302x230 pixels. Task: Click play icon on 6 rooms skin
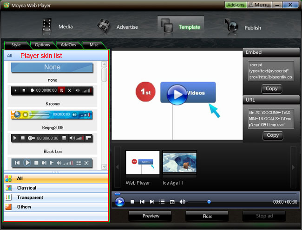click(15, 90)
